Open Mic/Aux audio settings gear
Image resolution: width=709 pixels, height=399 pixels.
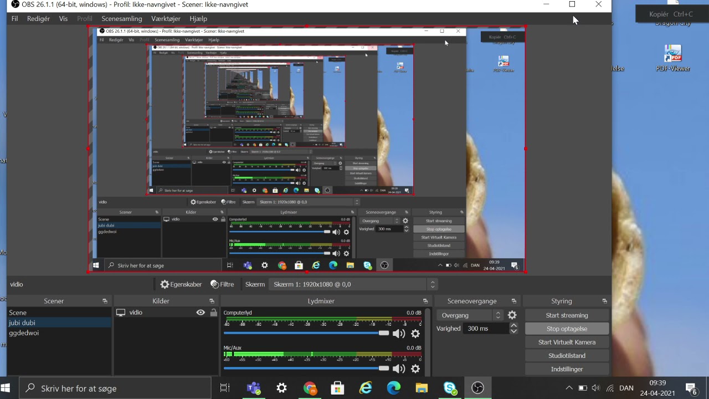coord(415,369)
